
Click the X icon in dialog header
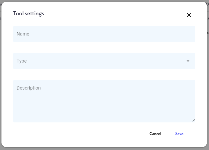point(189,15)
